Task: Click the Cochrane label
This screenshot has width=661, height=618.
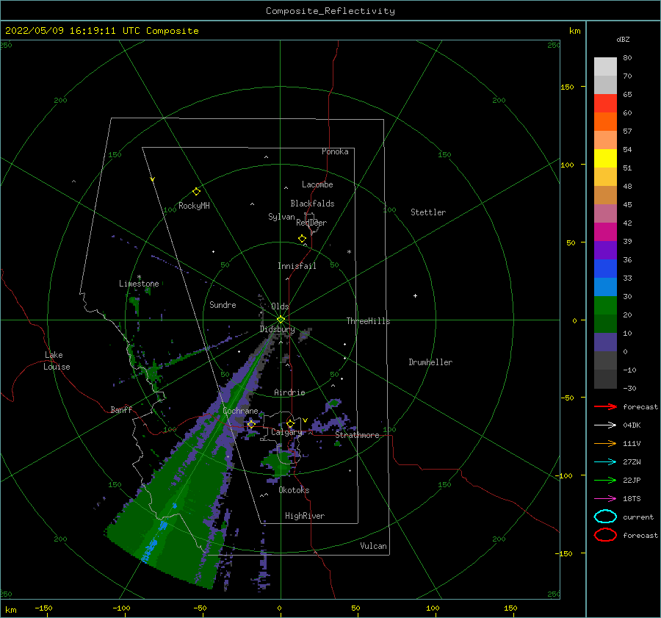Action: (x=240, y=411)
